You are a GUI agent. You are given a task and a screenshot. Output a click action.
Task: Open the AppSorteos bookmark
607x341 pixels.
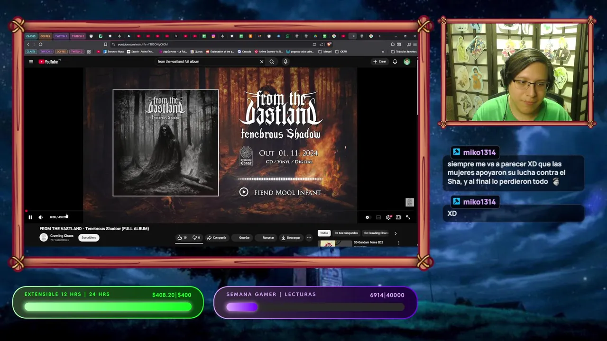tap(173, 52)
